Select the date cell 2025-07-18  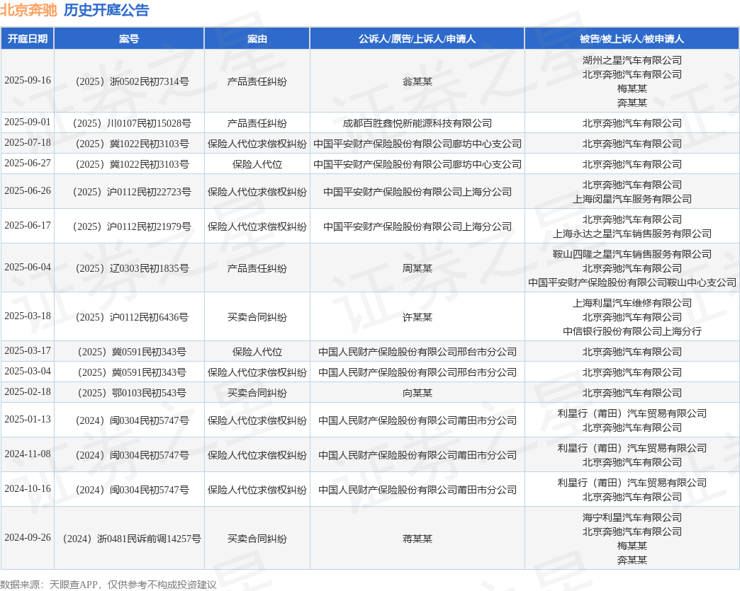[28, 143]
